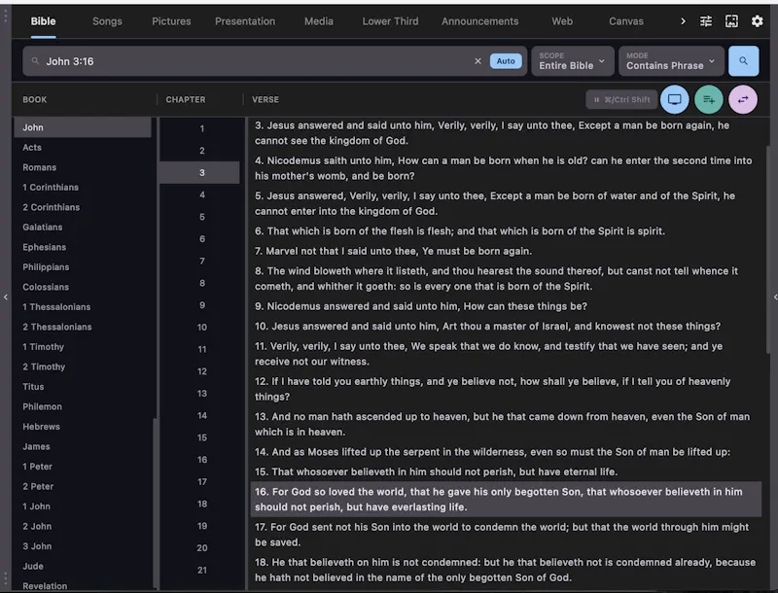Switch to the Web tab

(562, 21)
